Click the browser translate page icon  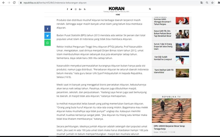[202, 2]
